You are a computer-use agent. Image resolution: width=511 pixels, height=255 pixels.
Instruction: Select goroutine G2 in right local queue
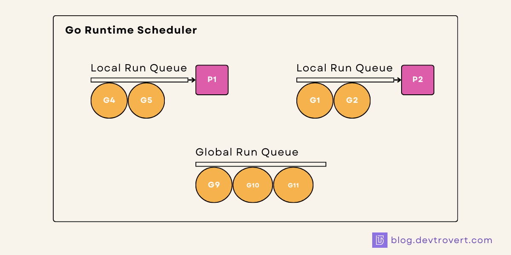pyautogui.click(x=352, y=100)
